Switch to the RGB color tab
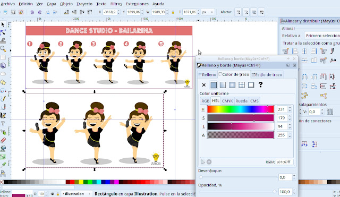 point(205,101)
